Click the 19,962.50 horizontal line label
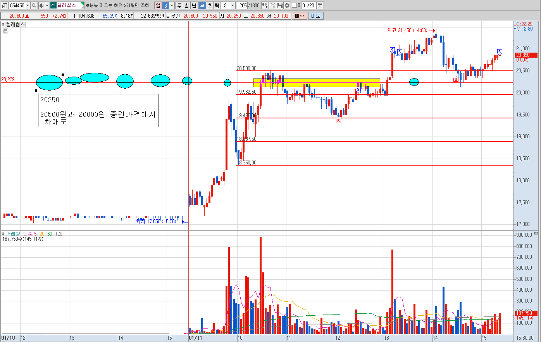 tap(246, 92)
